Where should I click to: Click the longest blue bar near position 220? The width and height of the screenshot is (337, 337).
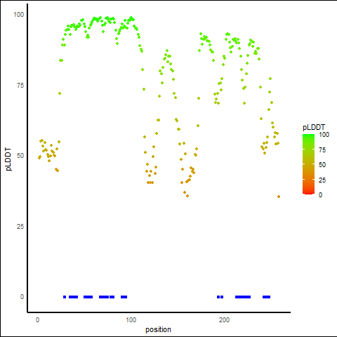pyautogui.click(x=243, y=297)
